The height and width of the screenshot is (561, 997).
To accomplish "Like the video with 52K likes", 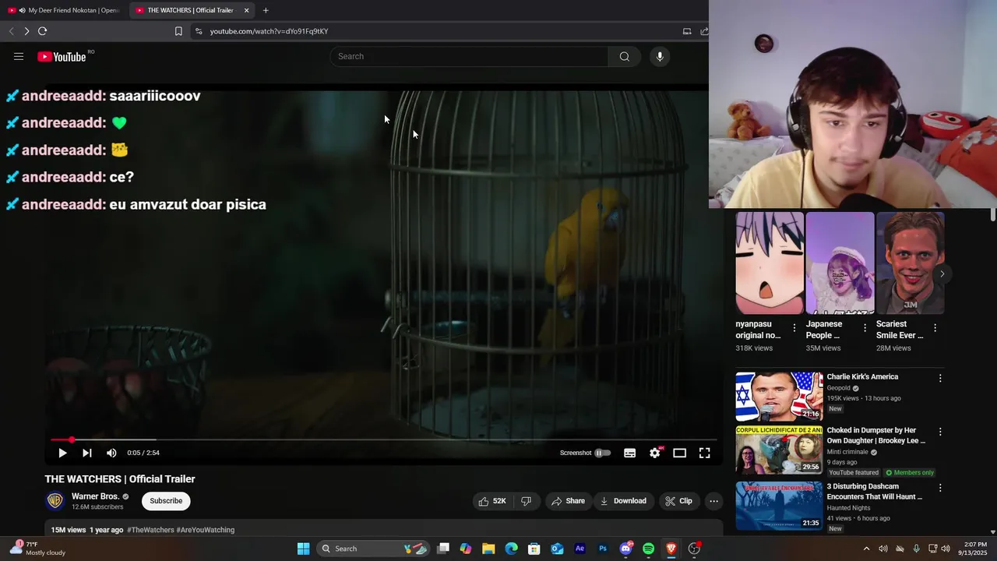I will point(491,501).
